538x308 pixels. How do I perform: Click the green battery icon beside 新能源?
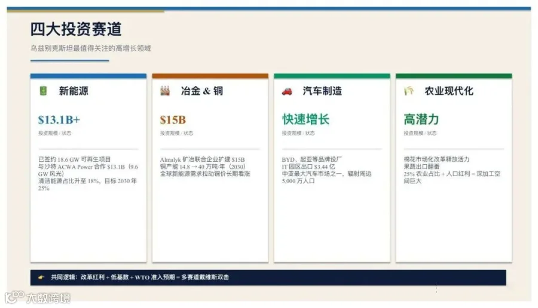pos(43,91)
